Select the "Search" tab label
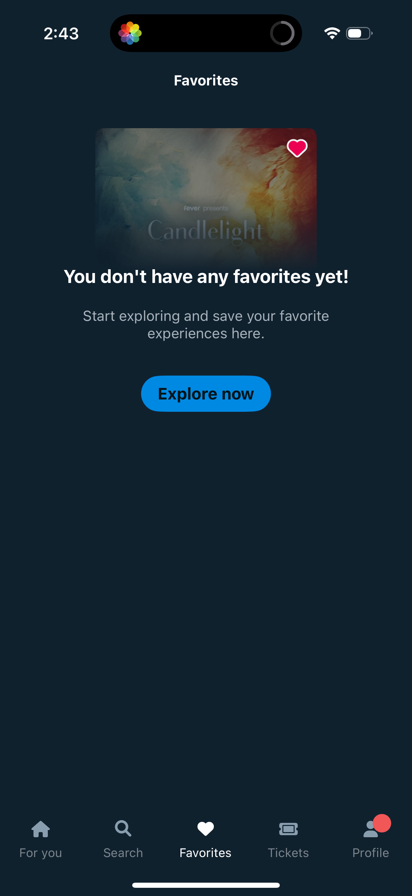412x896 pixels. pyautogui.click(x=123, y=853)
